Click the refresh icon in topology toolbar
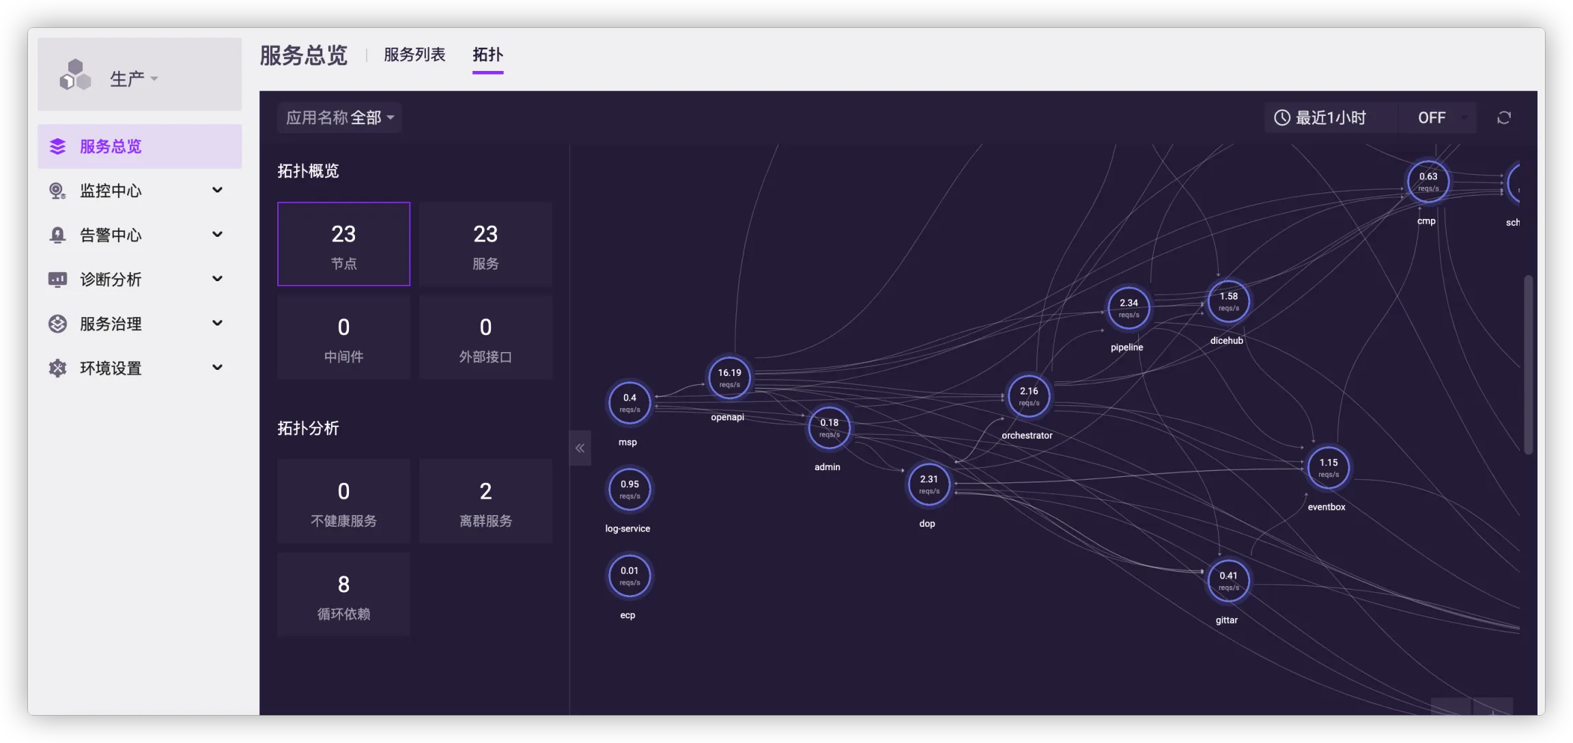The height and width of the screenshot is (743, 1573). (x=1503, y=118)
